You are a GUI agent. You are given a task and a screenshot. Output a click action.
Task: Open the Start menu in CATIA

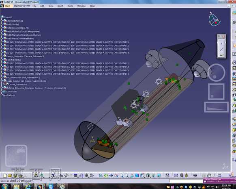coord(7,6)
